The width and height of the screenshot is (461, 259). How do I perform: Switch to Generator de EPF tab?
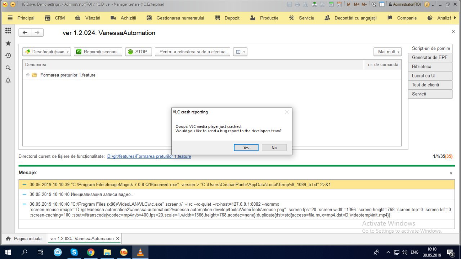point(430,58)
